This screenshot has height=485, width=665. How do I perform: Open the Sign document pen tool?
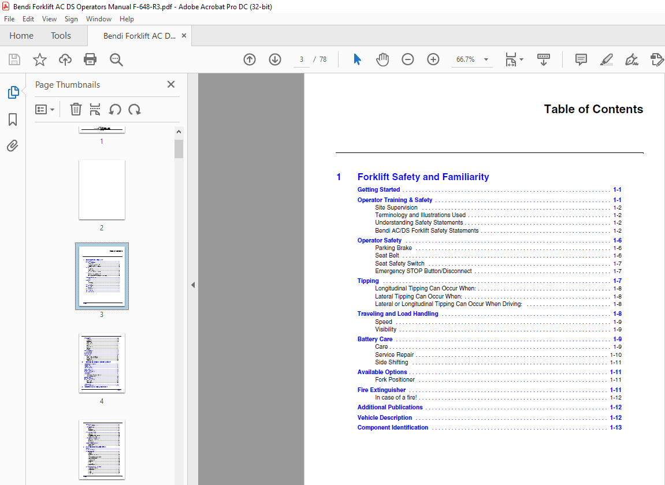pos(631,59)
